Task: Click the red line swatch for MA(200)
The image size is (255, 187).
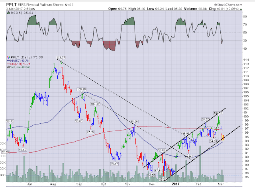Action: 8,64
